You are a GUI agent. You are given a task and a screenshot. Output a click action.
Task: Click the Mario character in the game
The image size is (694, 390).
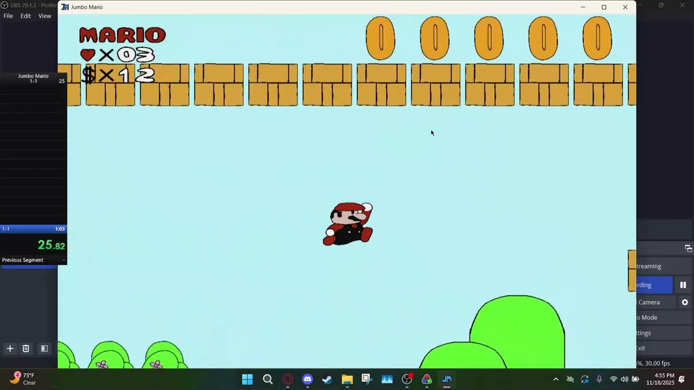click(x=348, y=224)
